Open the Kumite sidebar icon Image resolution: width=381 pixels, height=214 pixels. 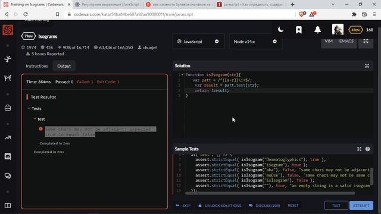[8, 78]
